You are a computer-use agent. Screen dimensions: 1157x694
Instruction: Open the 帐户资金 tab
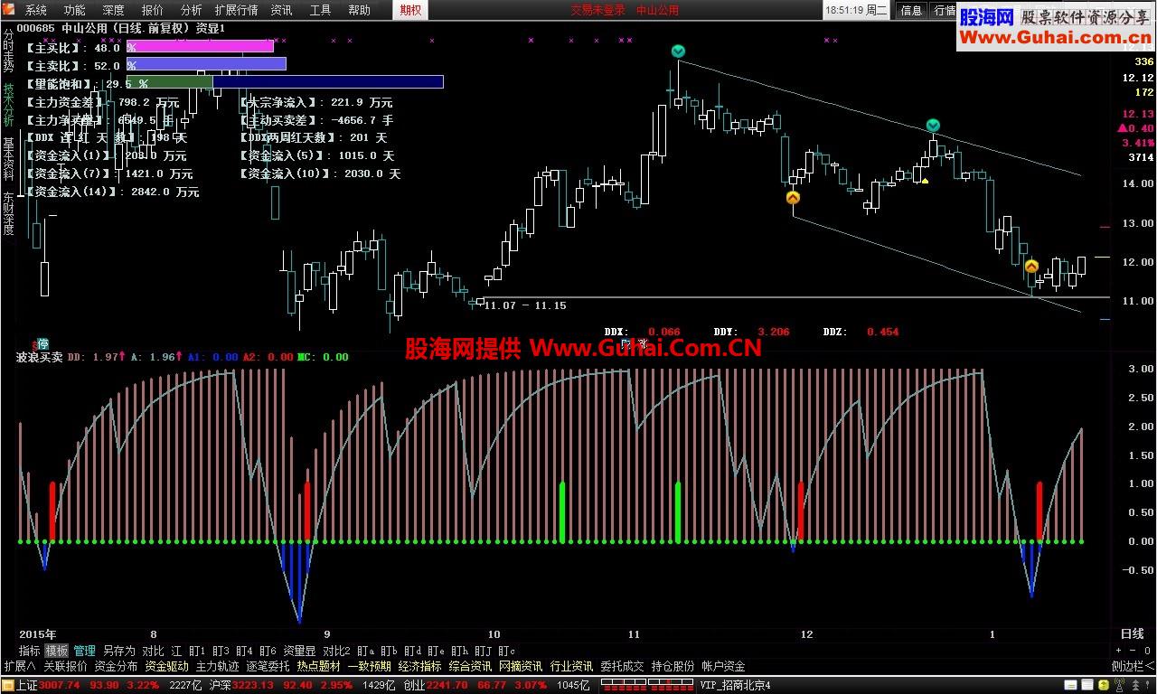tap(724, 666)
